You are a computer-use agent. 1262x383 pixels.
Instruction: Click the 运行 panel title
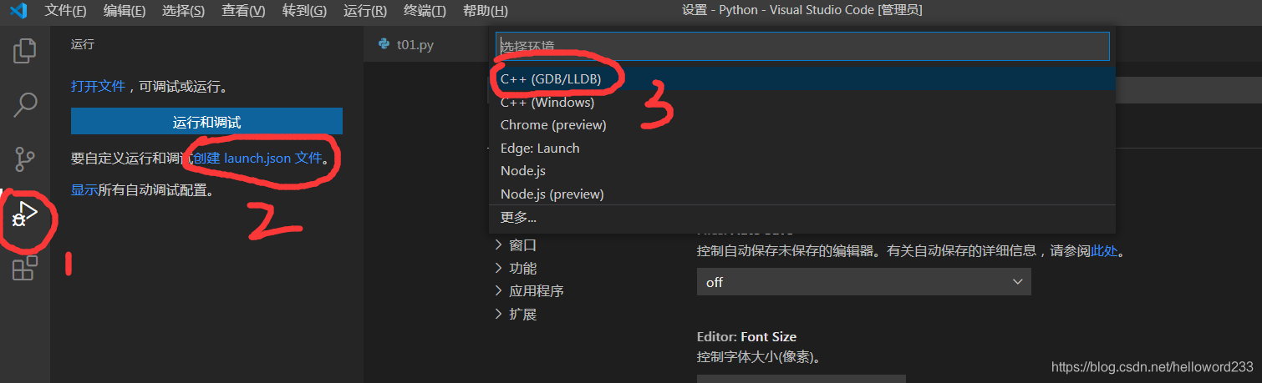[83, 45]
